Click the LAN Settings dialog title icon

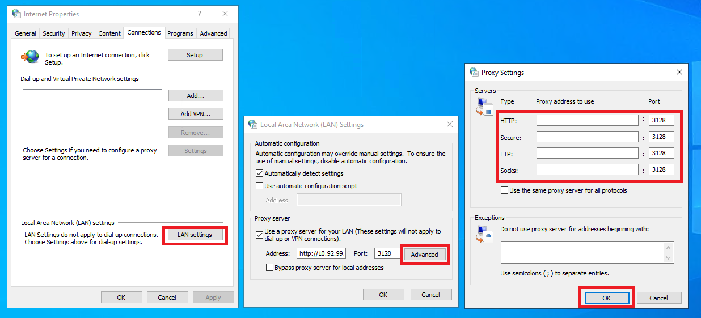click(253, 124)
